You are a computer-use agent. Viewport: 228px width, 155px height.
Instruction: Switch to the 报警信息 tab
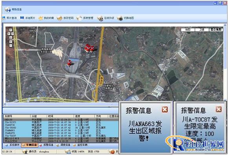click(47, 145)
